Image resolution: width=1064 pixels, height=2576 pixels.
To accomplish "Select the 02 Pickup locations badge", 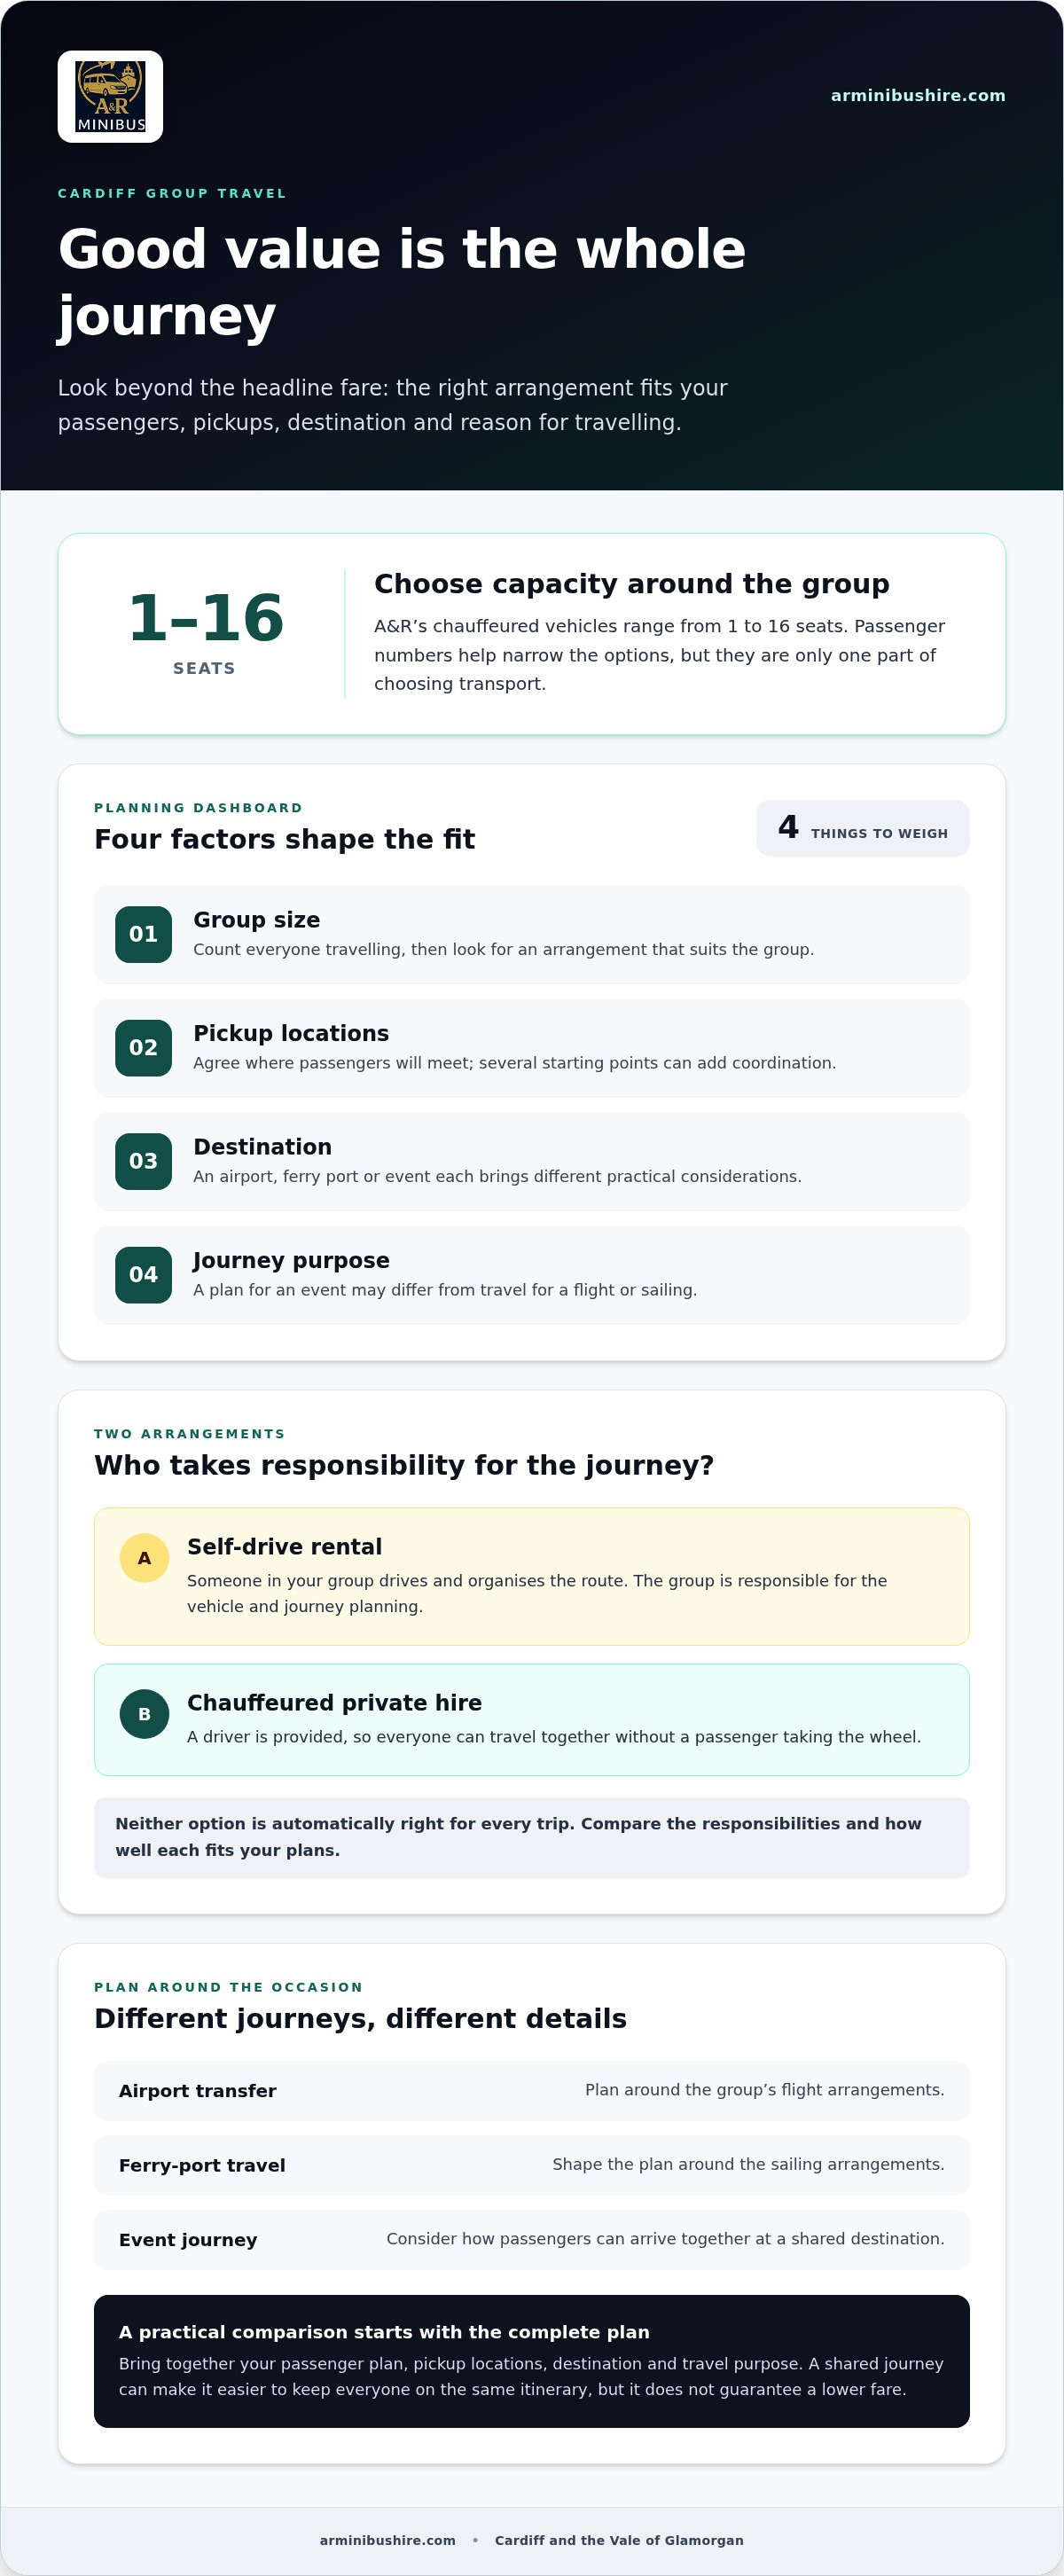I will (x=143, y=1048).
